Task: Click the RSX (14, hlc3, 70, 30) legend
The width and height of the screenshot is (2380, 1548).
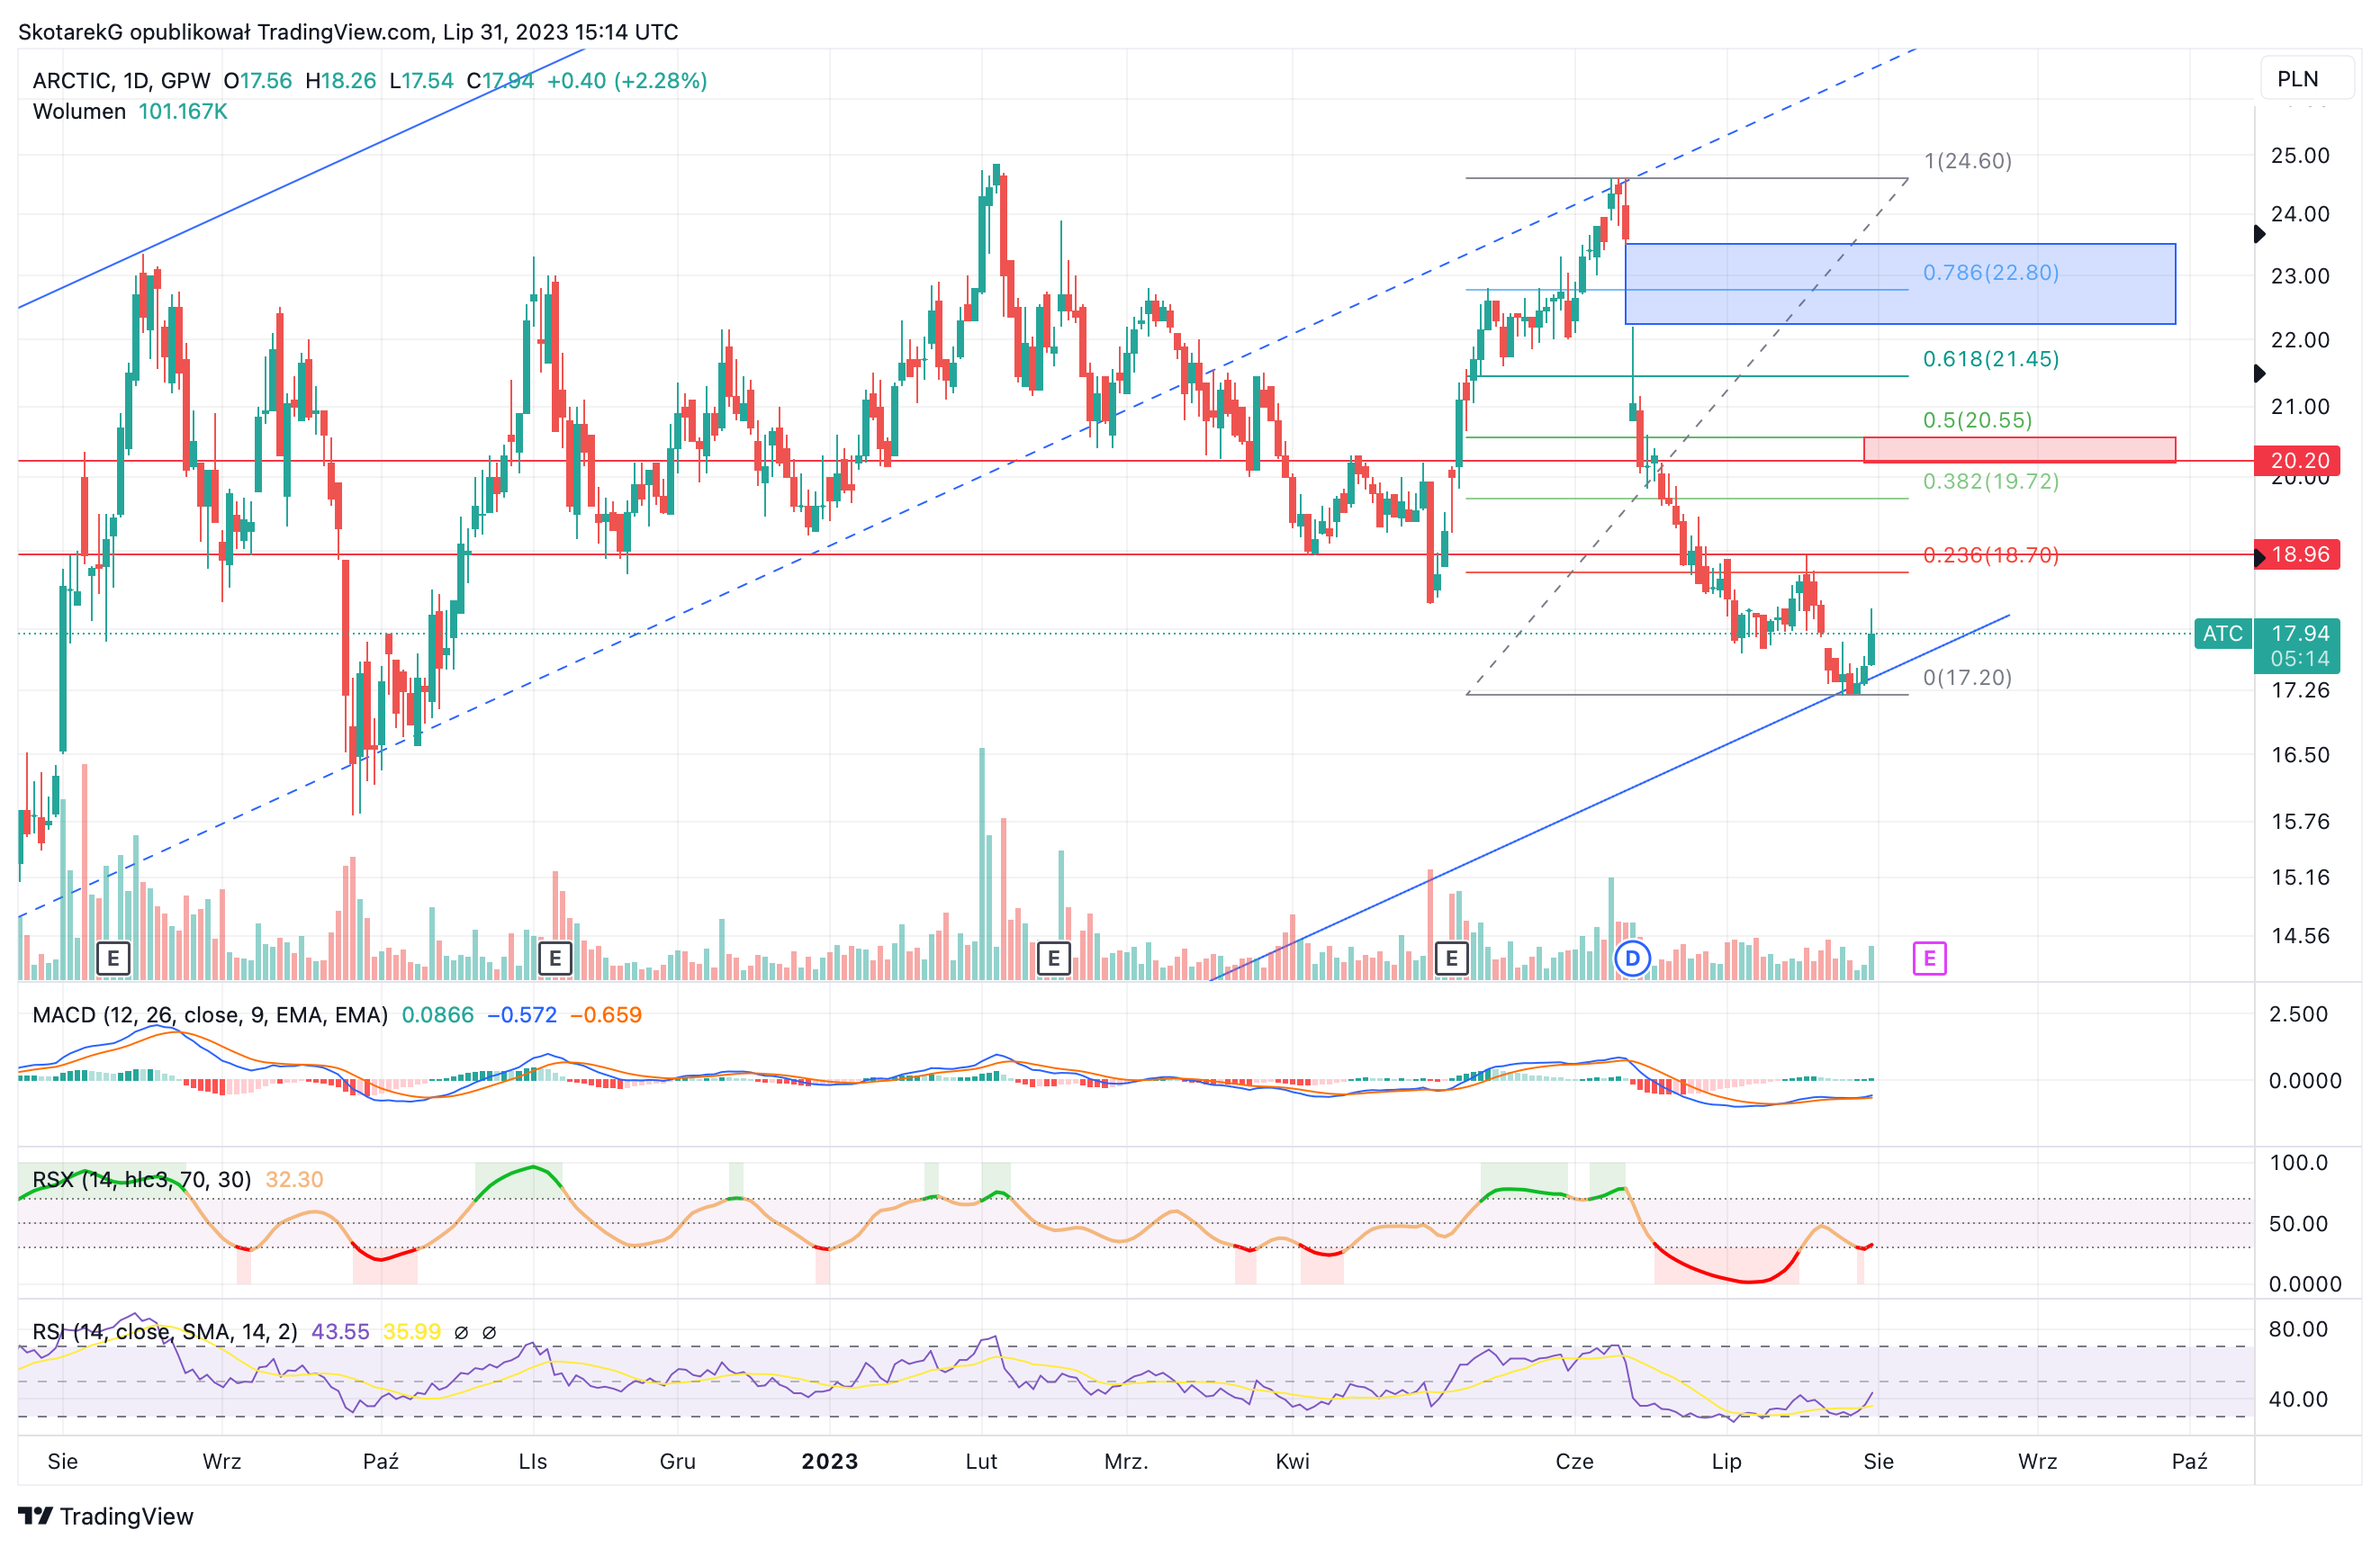Action: click(141, 1180)
